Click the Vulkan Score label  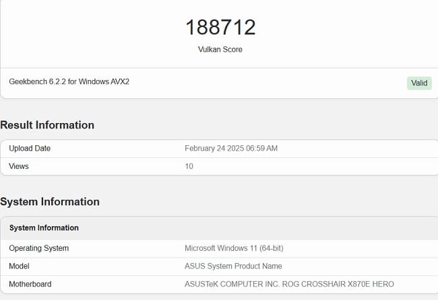[x=220, y=49]
